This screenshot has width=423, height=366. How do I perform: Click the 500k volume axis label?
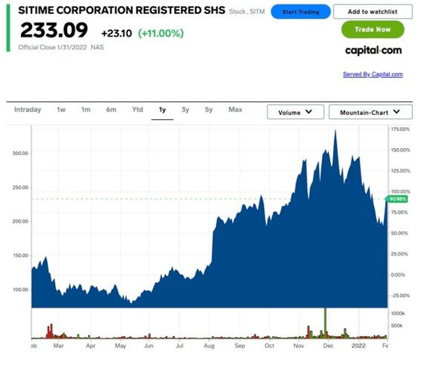pyautogui.click(x=397, y=326)
